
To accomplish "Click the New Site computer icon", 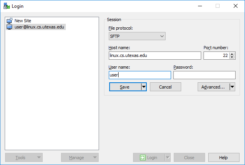I will tap(9, 21).
